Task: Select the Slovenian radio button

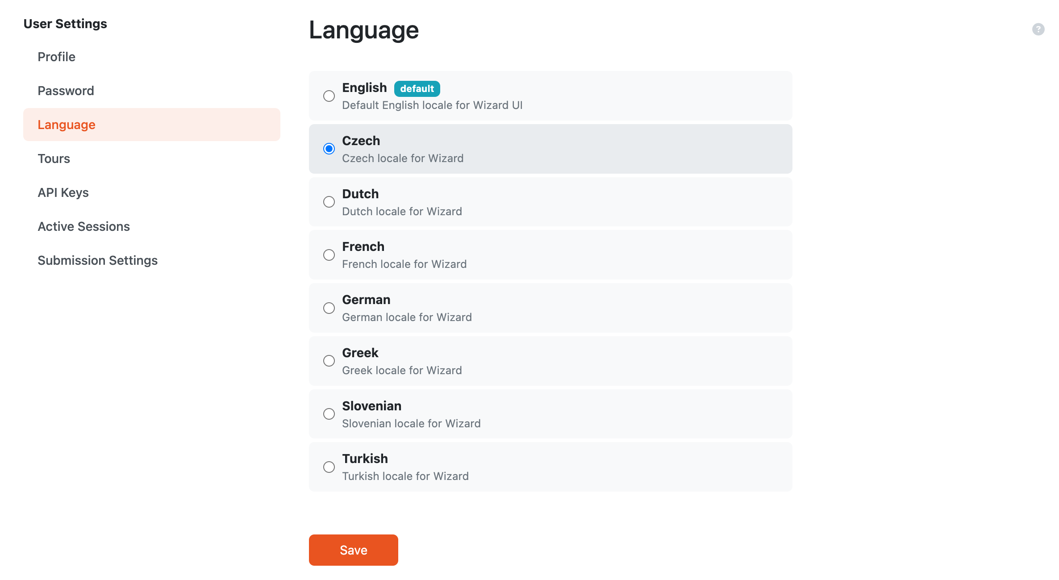Action: (329, 414)
